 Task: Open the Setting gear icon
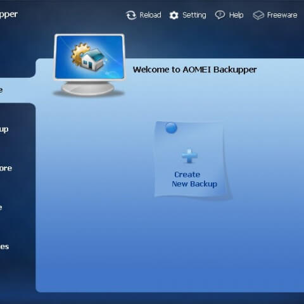tap(174, 15)
